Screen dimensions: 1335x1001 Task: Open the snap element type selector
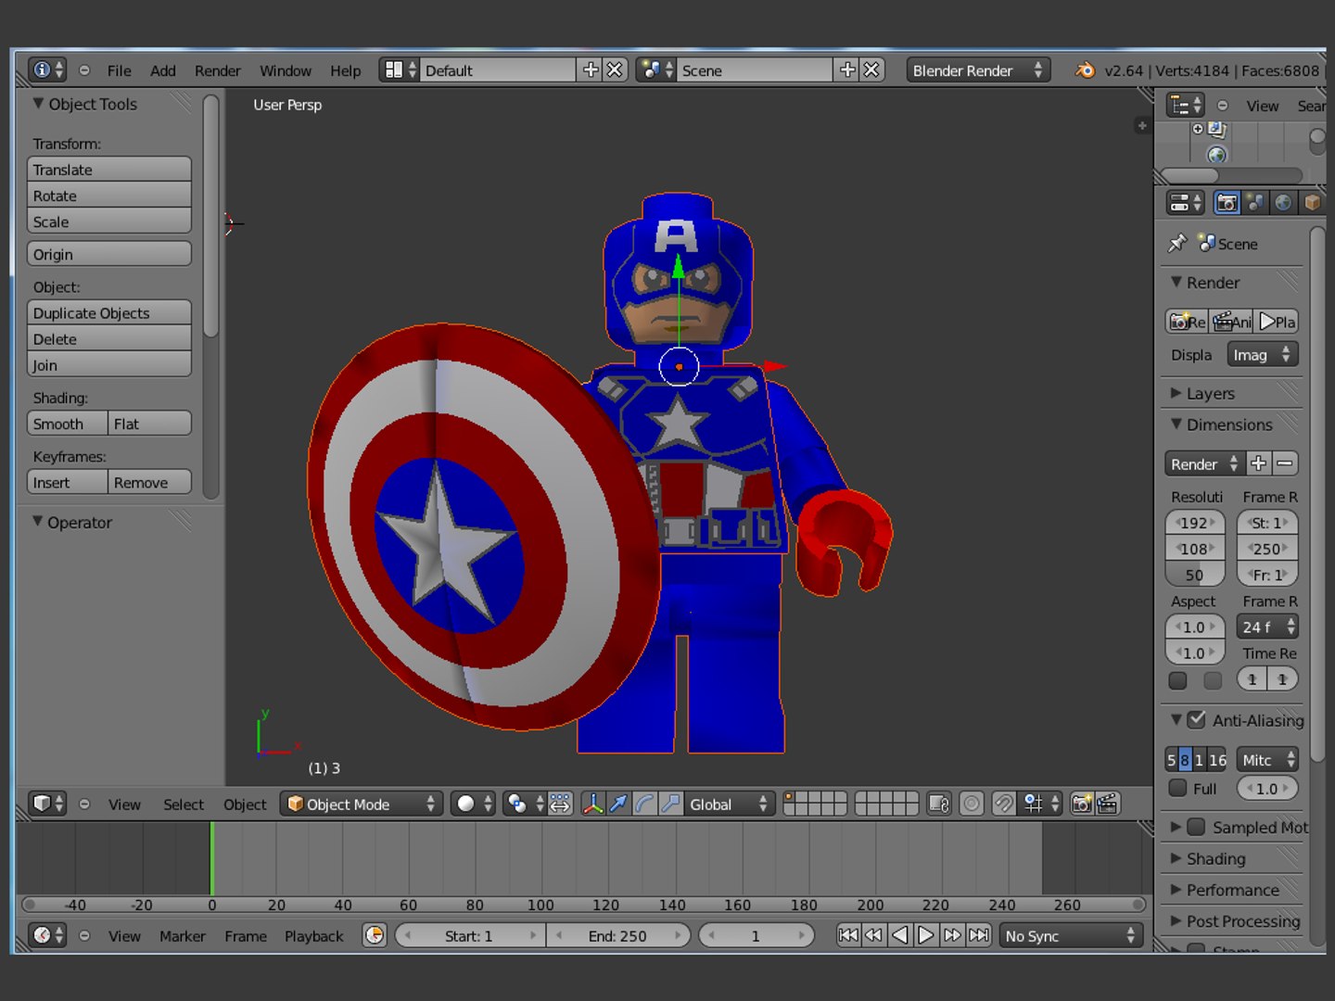click(1040, 804)
